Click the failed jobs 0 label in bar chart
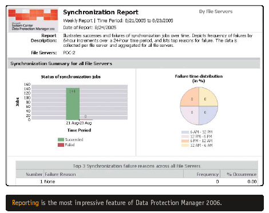Image resolution: width=269 pixels, height=213 pixels. click(x=85, y=116)
